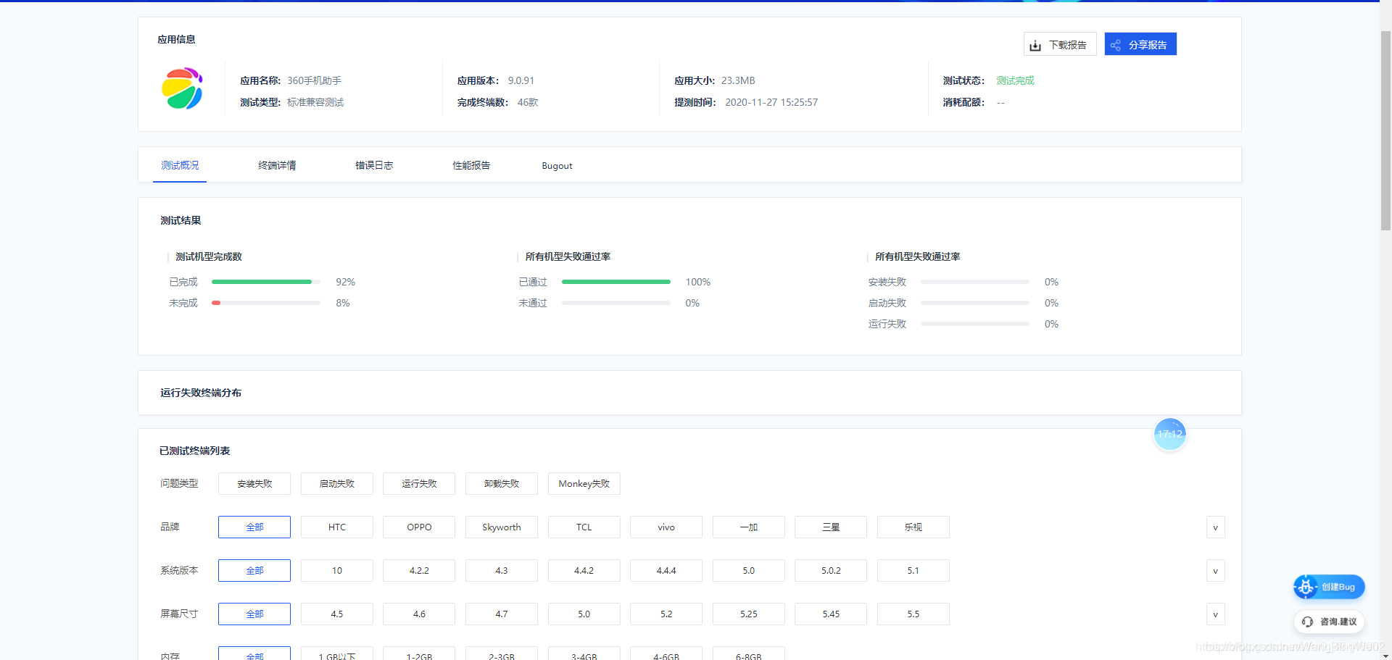Select screen size 5.25
This screenshot has width=1392, height=660.
click(x=749, y=614)
